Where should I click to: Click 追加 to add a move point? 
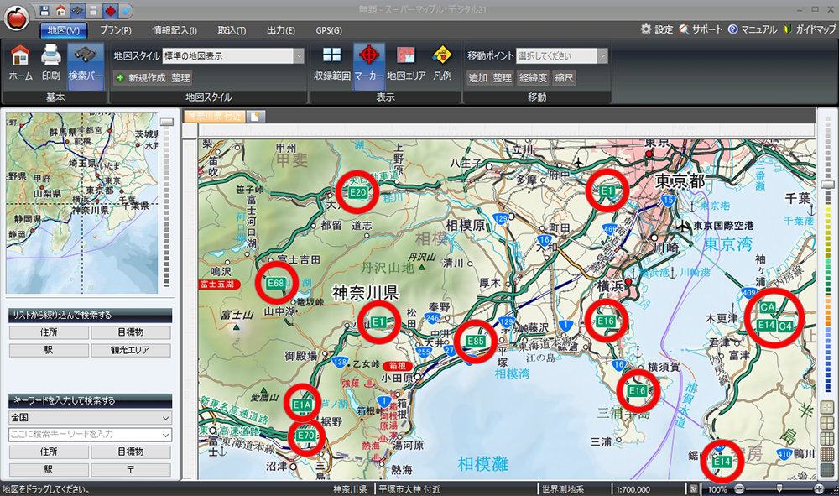[478, 78]
